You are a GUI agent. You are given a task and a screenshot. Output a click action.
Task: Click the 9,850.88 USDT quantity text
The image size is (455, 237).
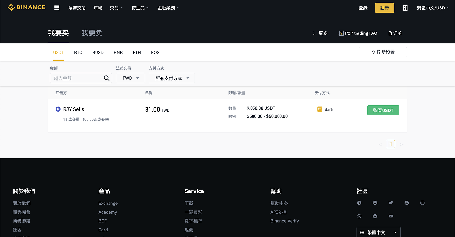coord(261,108)
